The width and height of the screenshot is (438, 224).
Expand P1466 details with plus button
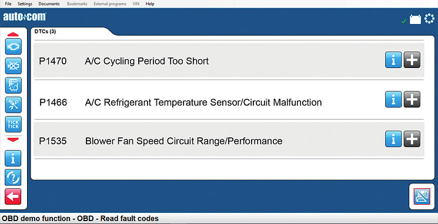[412, 99]
